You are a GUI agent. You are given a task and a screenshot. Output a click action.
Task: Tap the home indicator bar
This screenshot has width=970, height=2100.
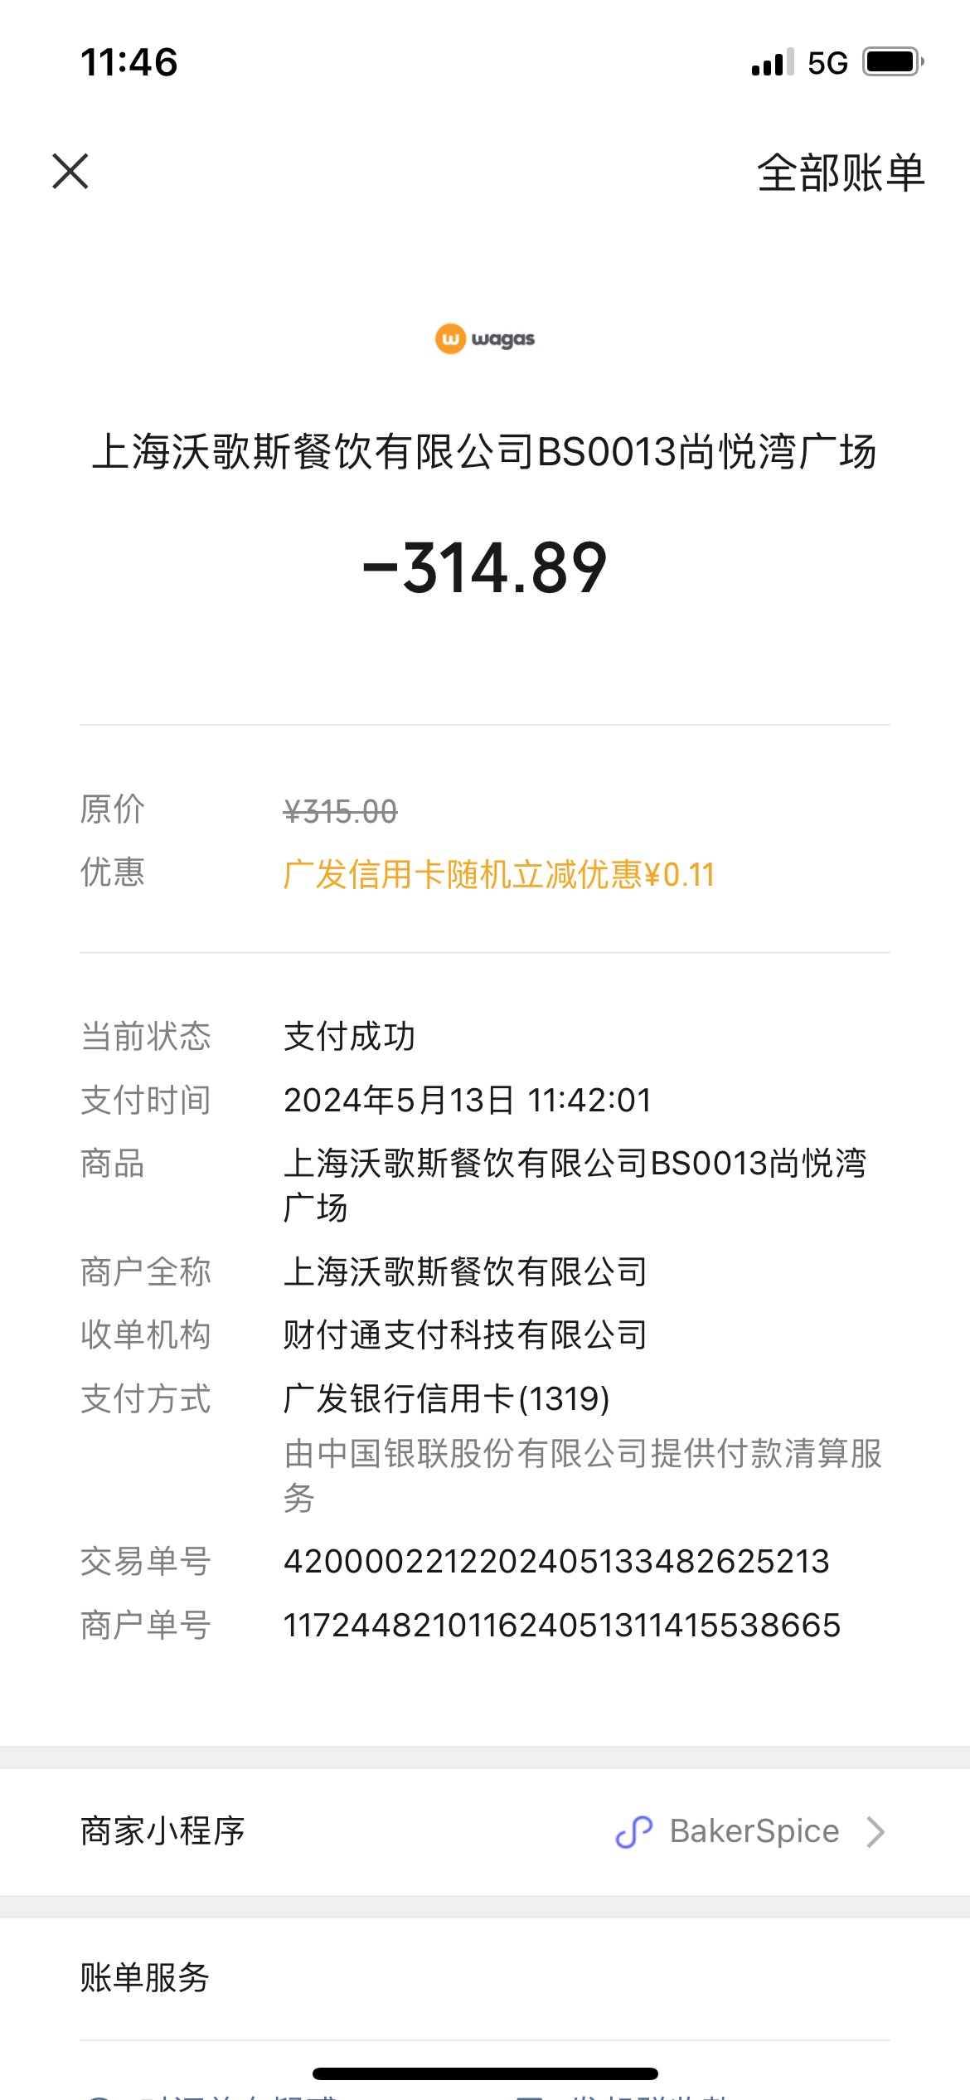485,2073
